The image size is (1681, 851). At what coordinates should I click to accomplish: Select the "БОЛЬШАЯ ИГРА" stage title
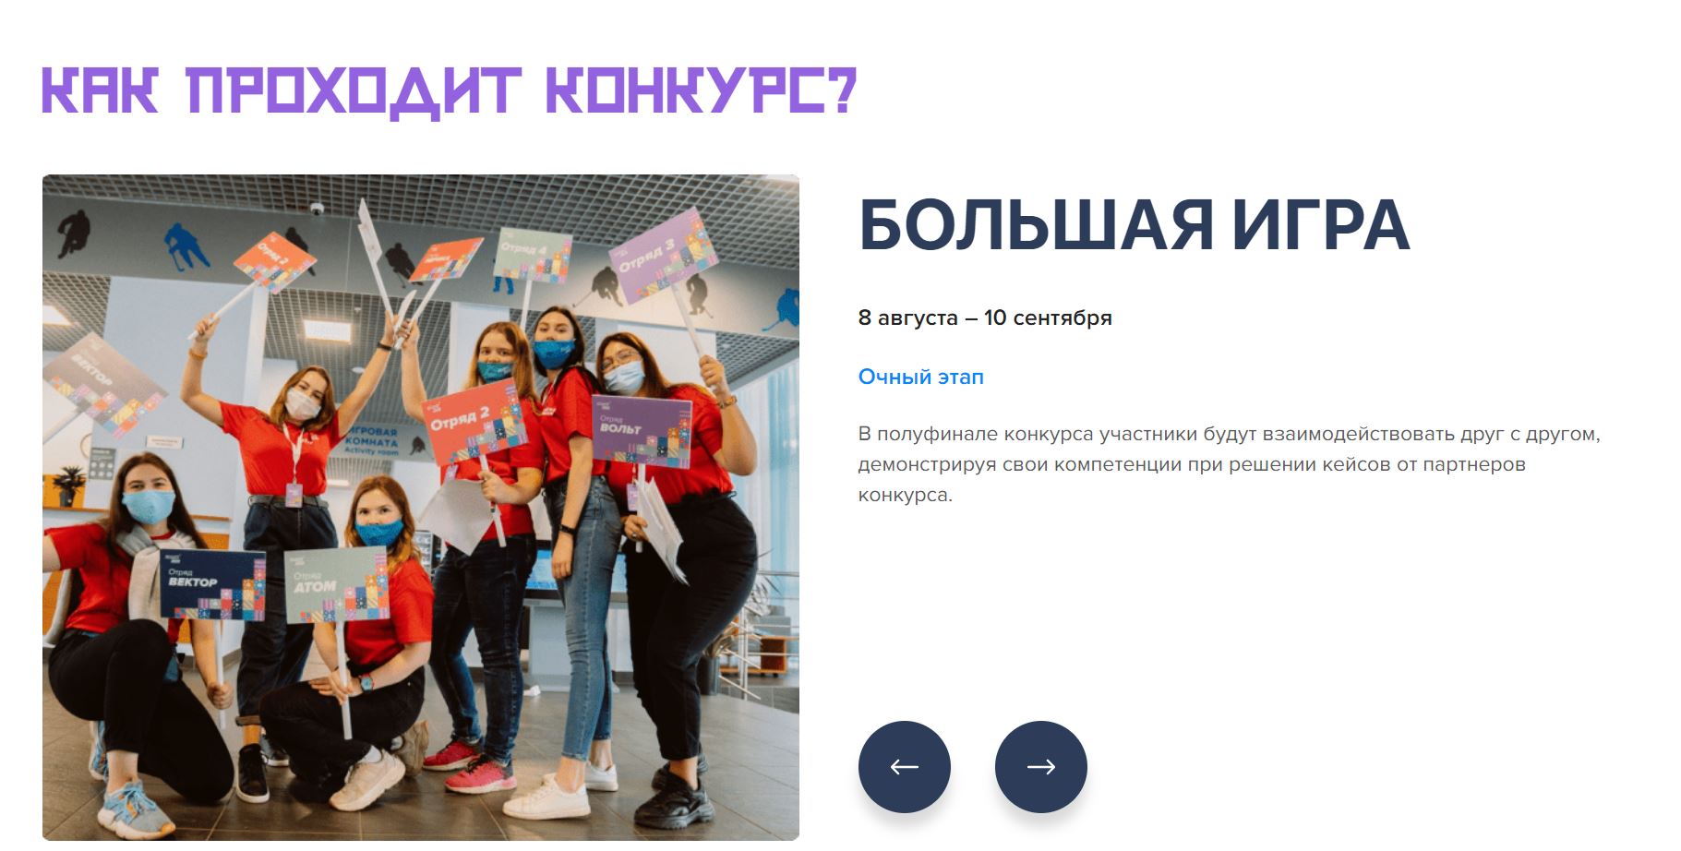tap(1134, 225)
